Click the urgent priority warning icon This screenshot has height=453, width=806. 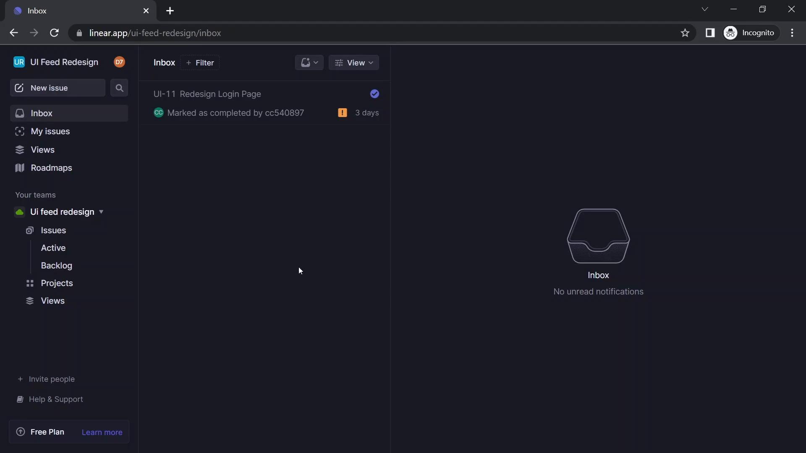point(342,112)
